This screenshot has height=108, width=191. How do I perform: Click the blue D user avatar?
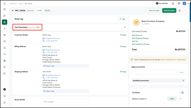pyautogui.click(x=184, y=3)
